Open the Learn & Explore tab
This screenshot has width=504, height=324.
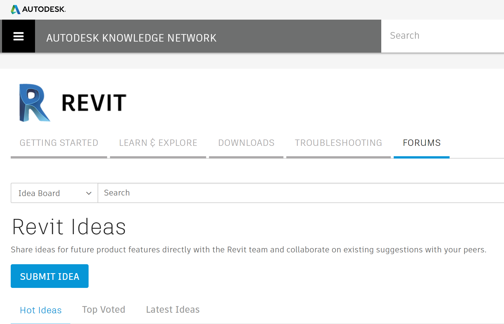click(x=158, y=143)
